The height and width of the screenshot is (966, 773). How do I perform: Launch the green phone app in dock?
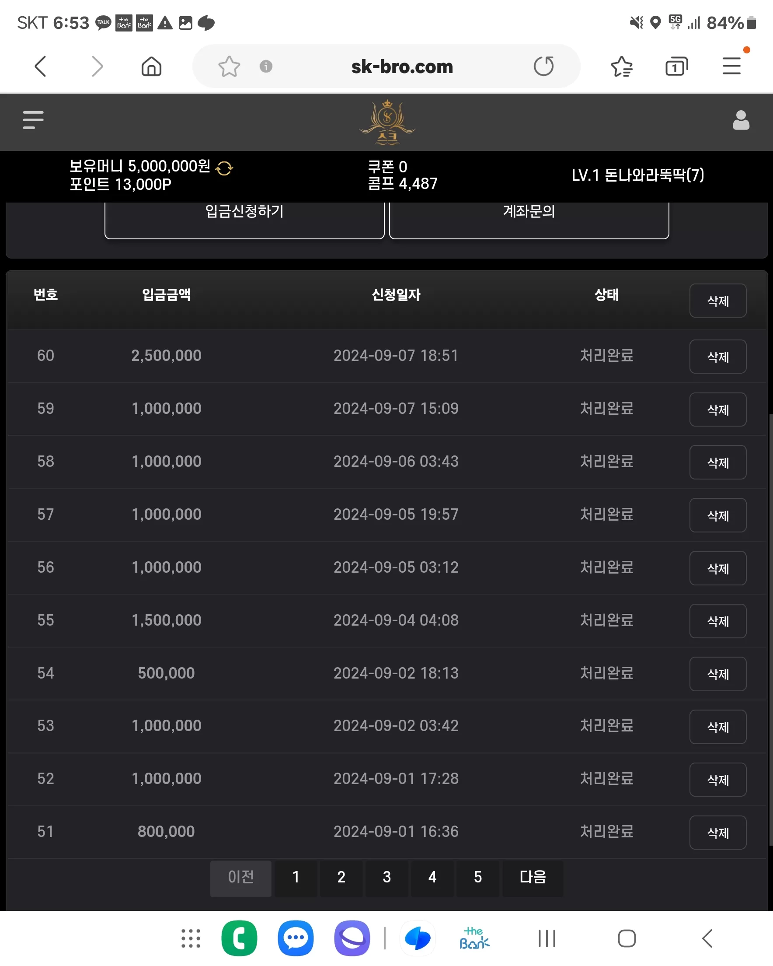[239, 938]
